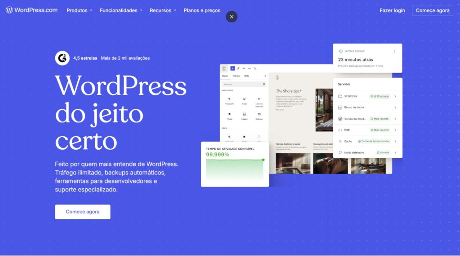Viewport: 460px width, 256px height.
Task: Click the Fazer login link
Action: click(392, 10)
